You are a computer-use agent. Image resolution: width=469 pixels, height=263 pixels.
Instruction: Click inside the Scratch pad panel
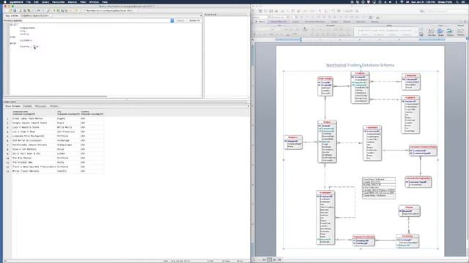[226, 57]
